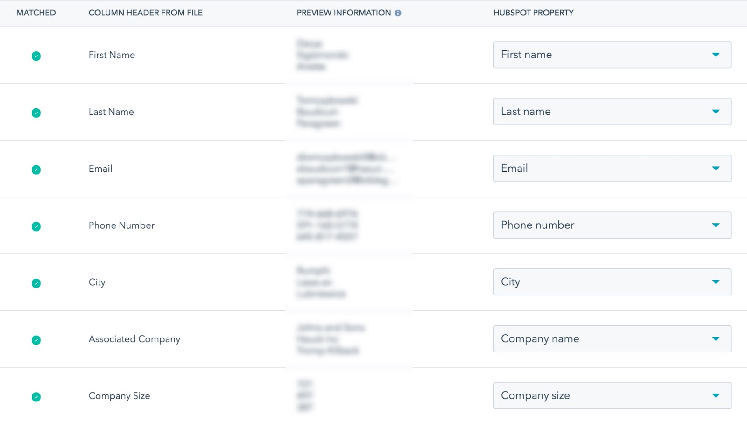Click the matched checkmark for Phone Number
The width and height of the screenshot is (747, 422).
click(x=36, y=226)
